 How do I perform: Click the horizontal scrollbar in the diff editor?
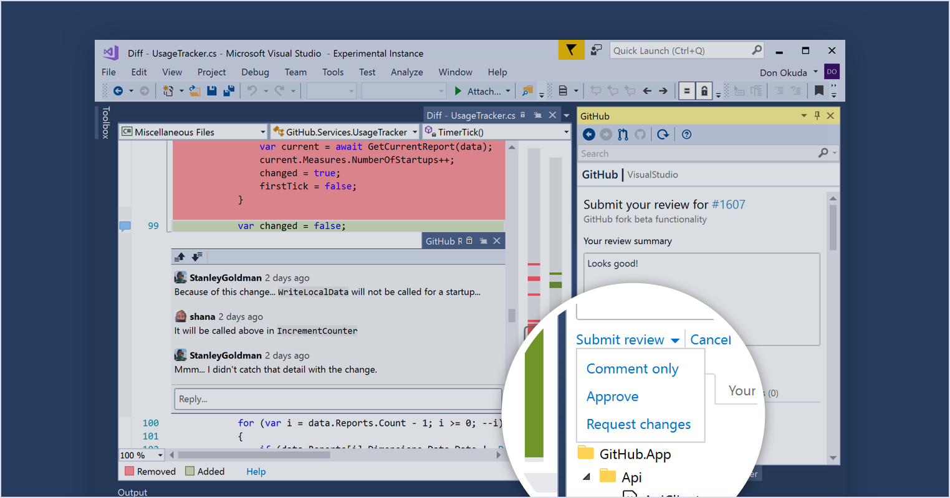coord(334,455)
